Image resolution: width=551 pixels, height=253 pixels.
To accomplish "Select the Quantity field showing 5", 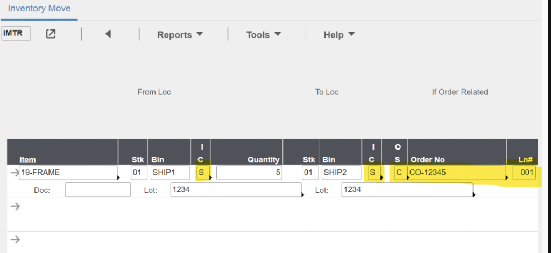I will [x=249, y=173].
